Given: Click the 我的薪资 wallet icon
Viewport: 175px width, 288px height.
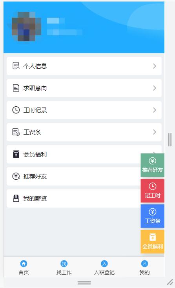Looking at the screenshot, I should 16,198.
